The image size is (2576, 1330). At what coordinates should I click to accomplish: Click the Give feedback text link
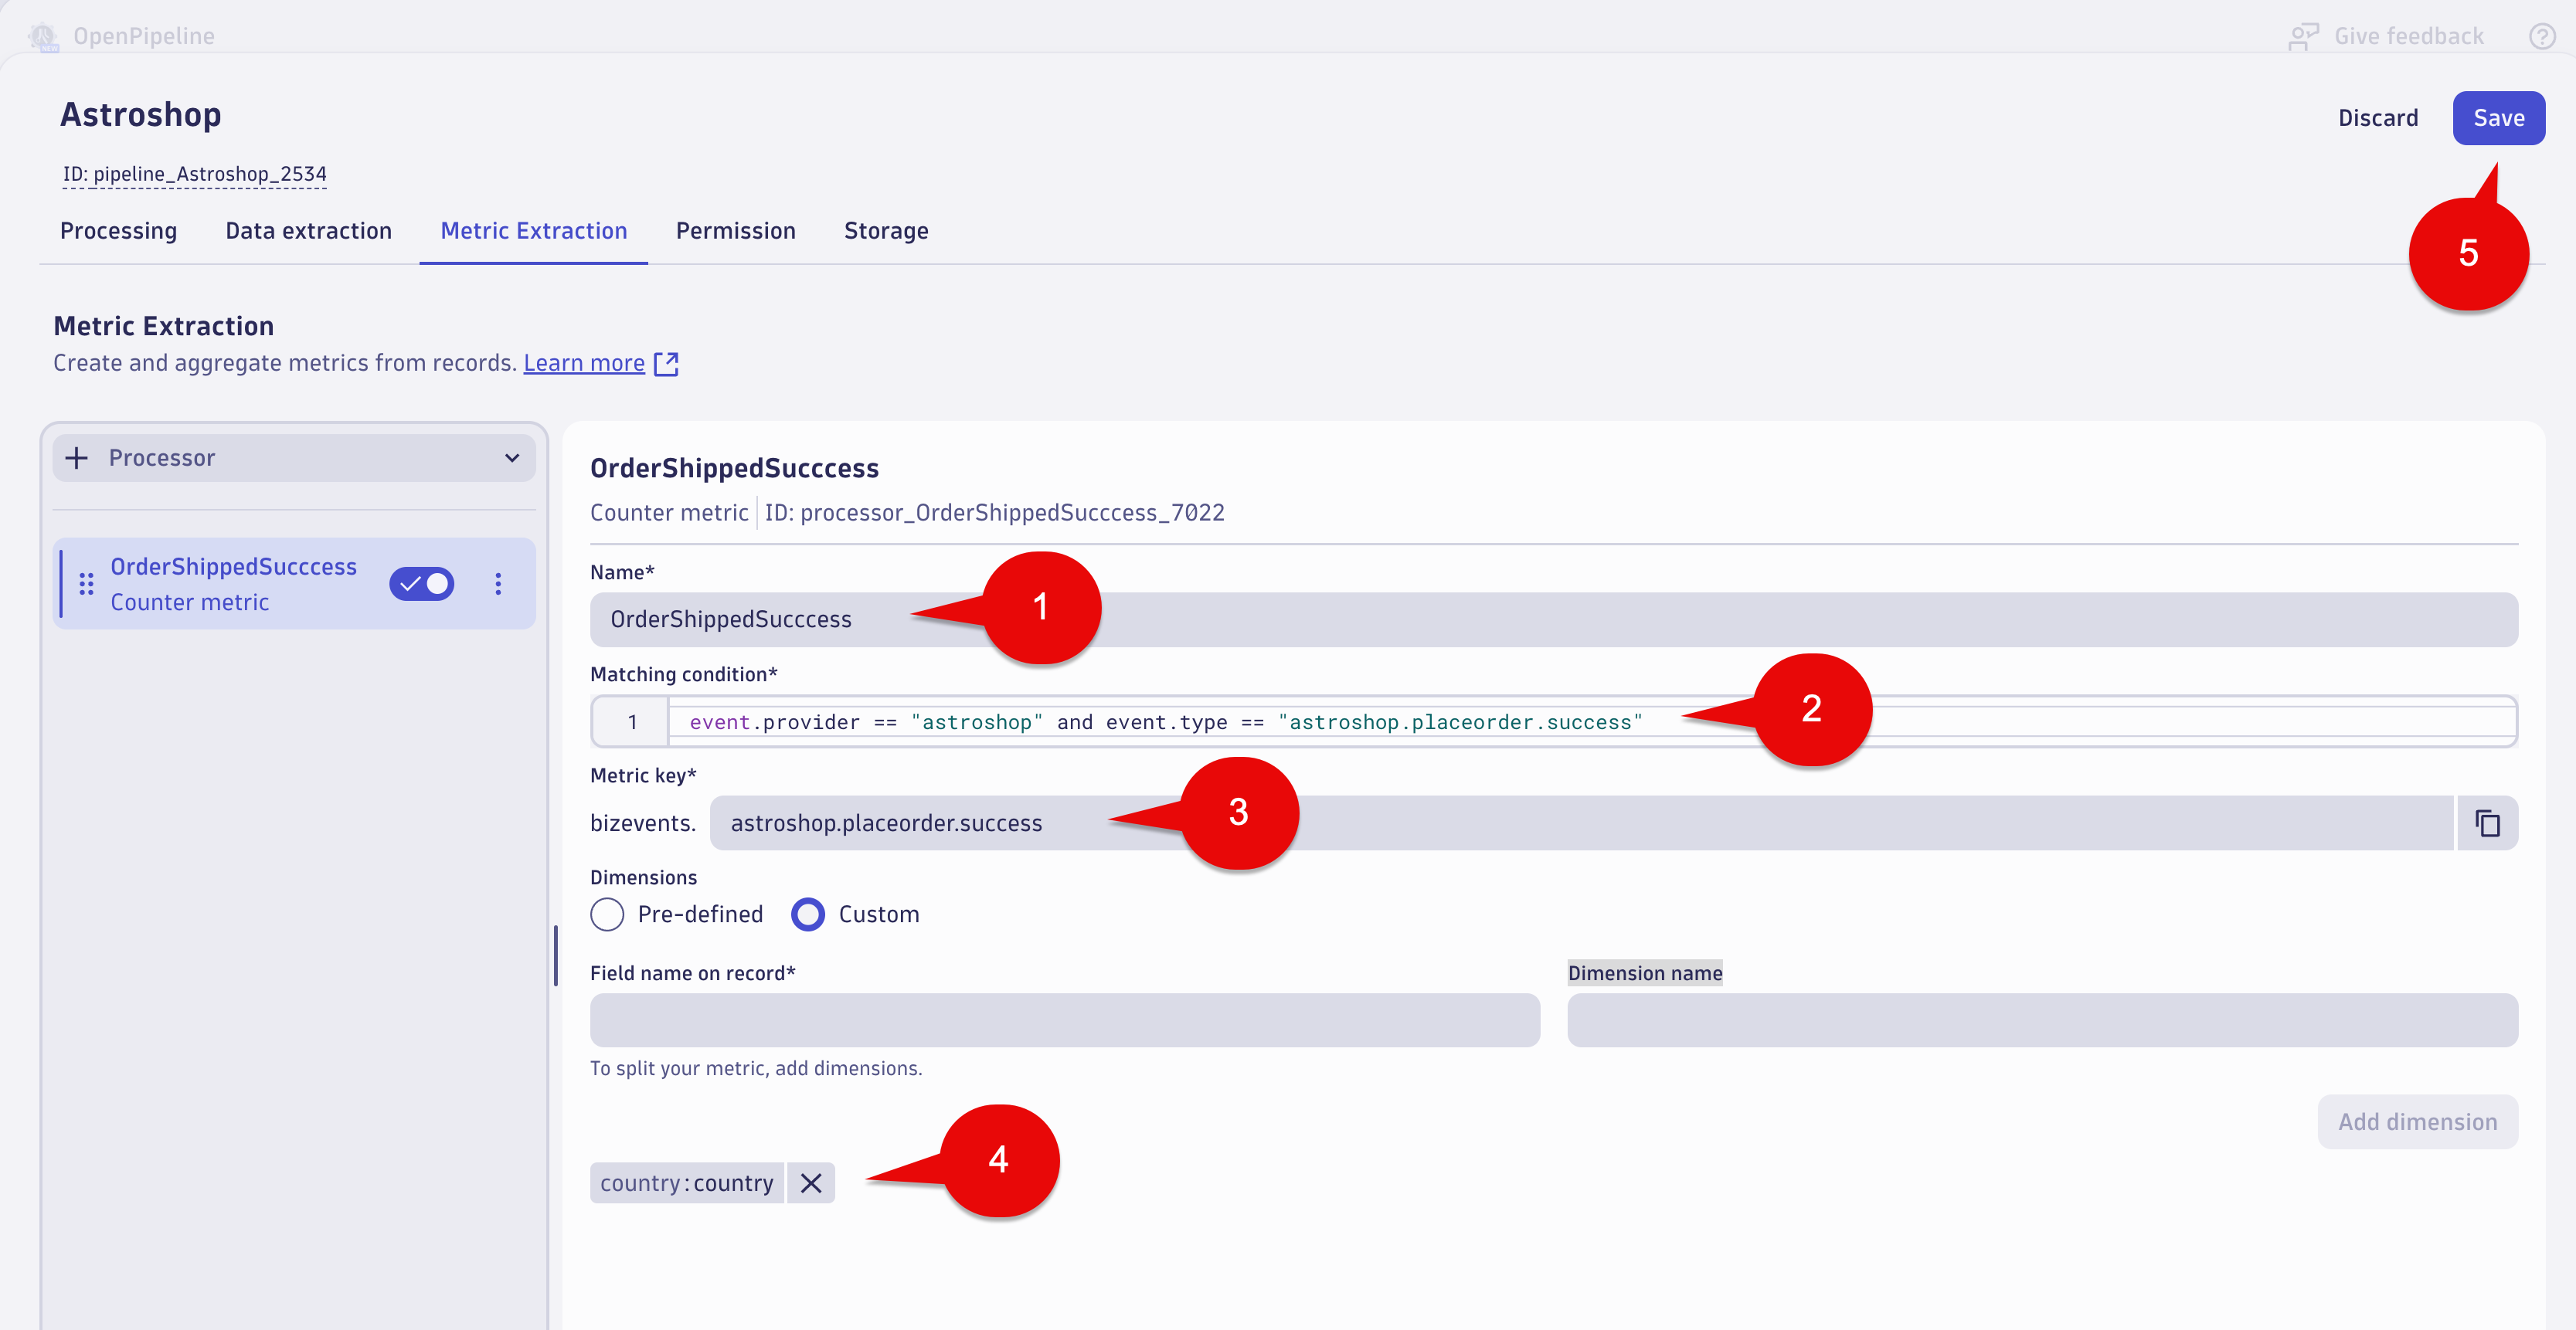(2408, 37)
